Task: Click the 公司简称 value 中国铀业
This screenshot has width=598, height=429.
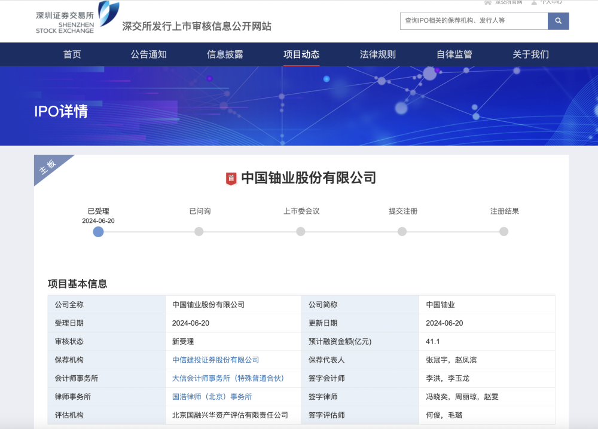Action: coord(441,305)
